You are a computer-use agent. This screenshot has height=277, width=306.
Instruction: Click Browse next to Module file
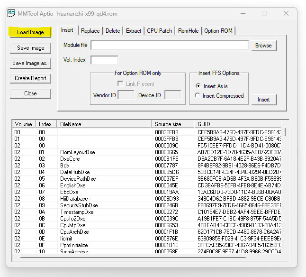[263, 46]
